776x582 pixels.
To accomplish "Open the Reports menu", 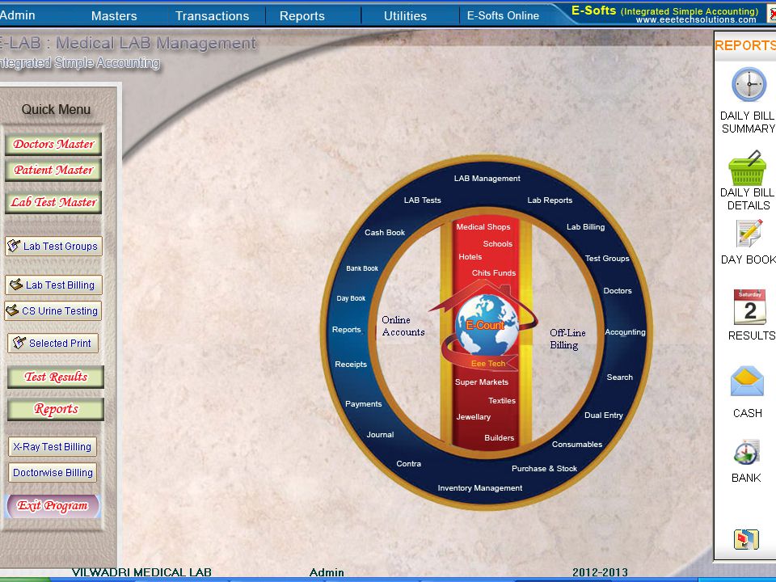I will tap(302, 16).
